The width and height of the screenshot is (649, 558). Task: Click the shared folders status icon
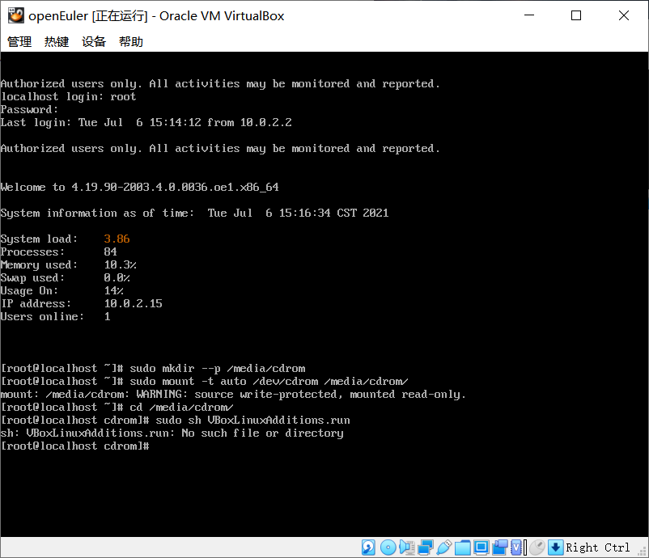(462, 547)
